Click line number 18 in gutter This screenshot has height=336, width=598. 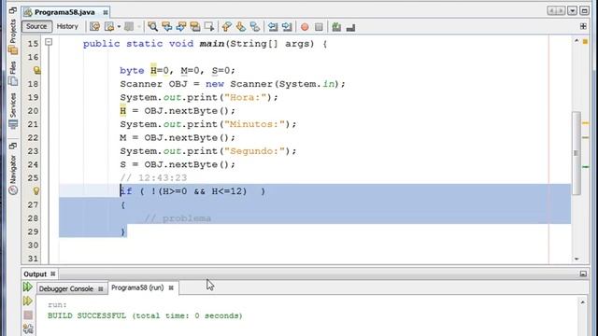coord(33,84)
